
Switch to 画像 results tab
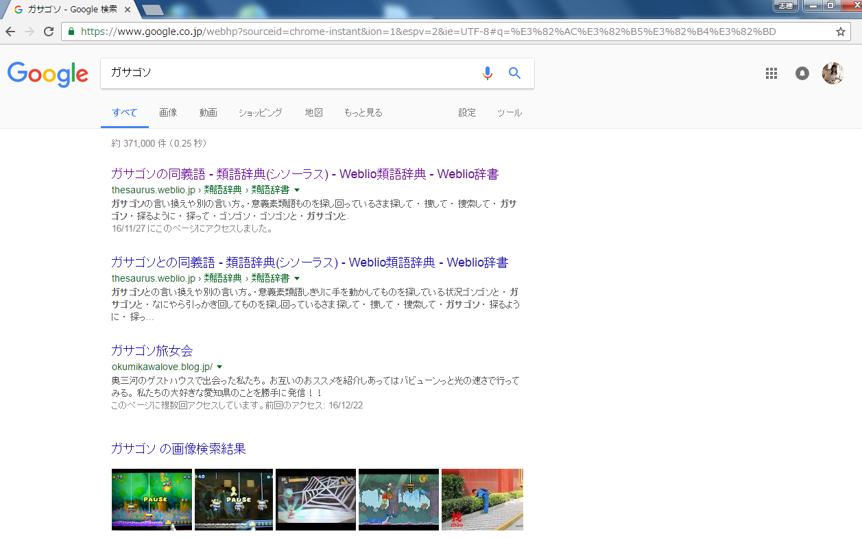tap(168, 112)
